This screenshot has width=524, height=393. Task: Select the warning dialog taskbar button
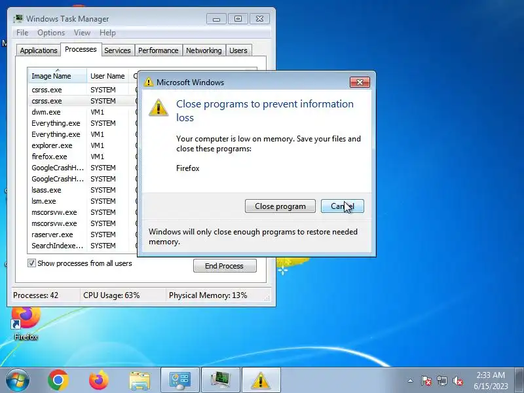[x=261, y=381]
